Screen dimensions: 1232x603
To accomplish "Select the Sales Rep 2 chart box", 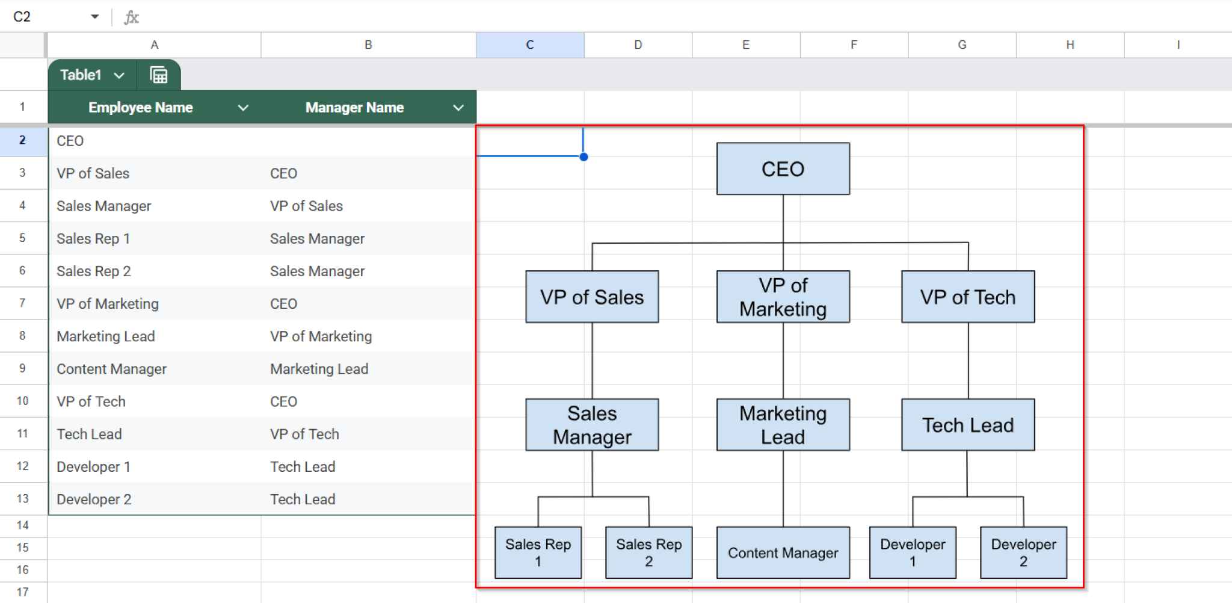I will (x=648, y=552).
